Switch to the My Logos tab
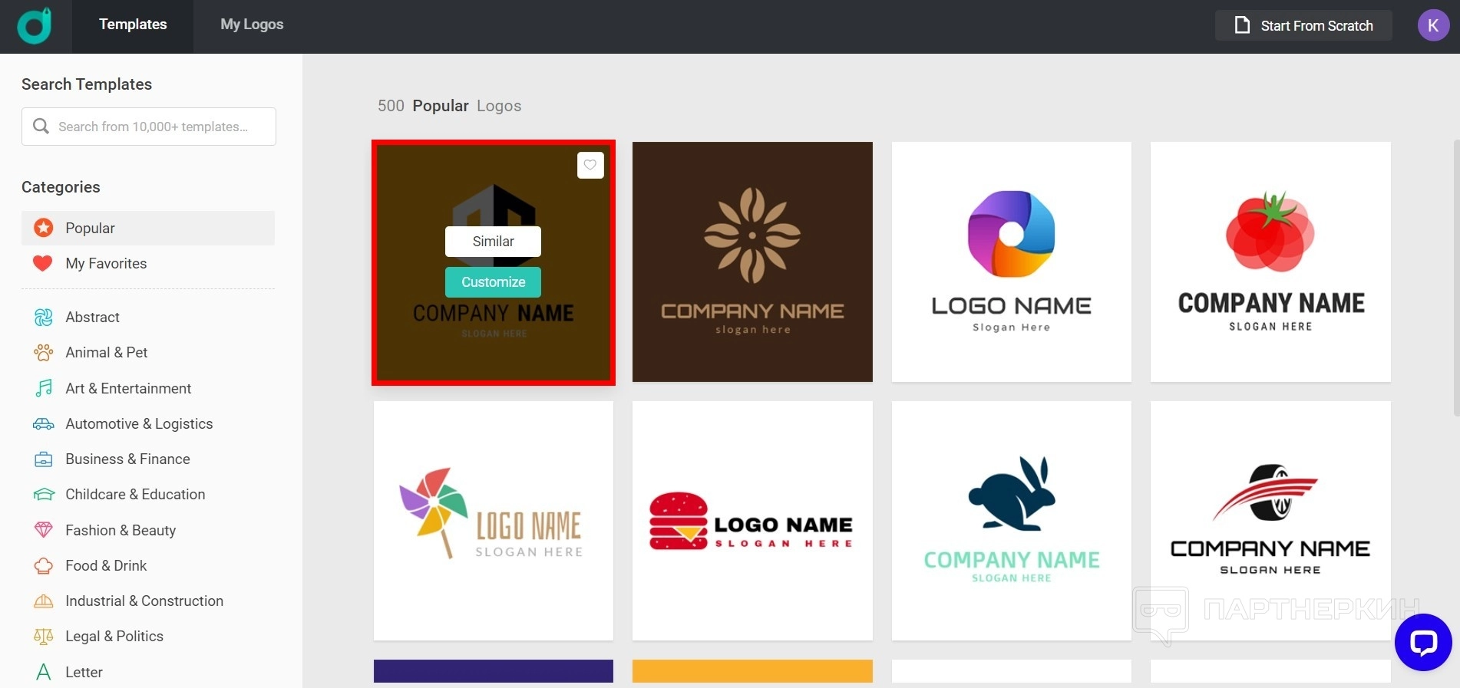The image size is (1460, 688). coord(252,25)
